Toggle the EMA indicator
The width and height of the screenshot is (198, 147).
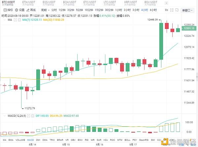pos(11,140)
